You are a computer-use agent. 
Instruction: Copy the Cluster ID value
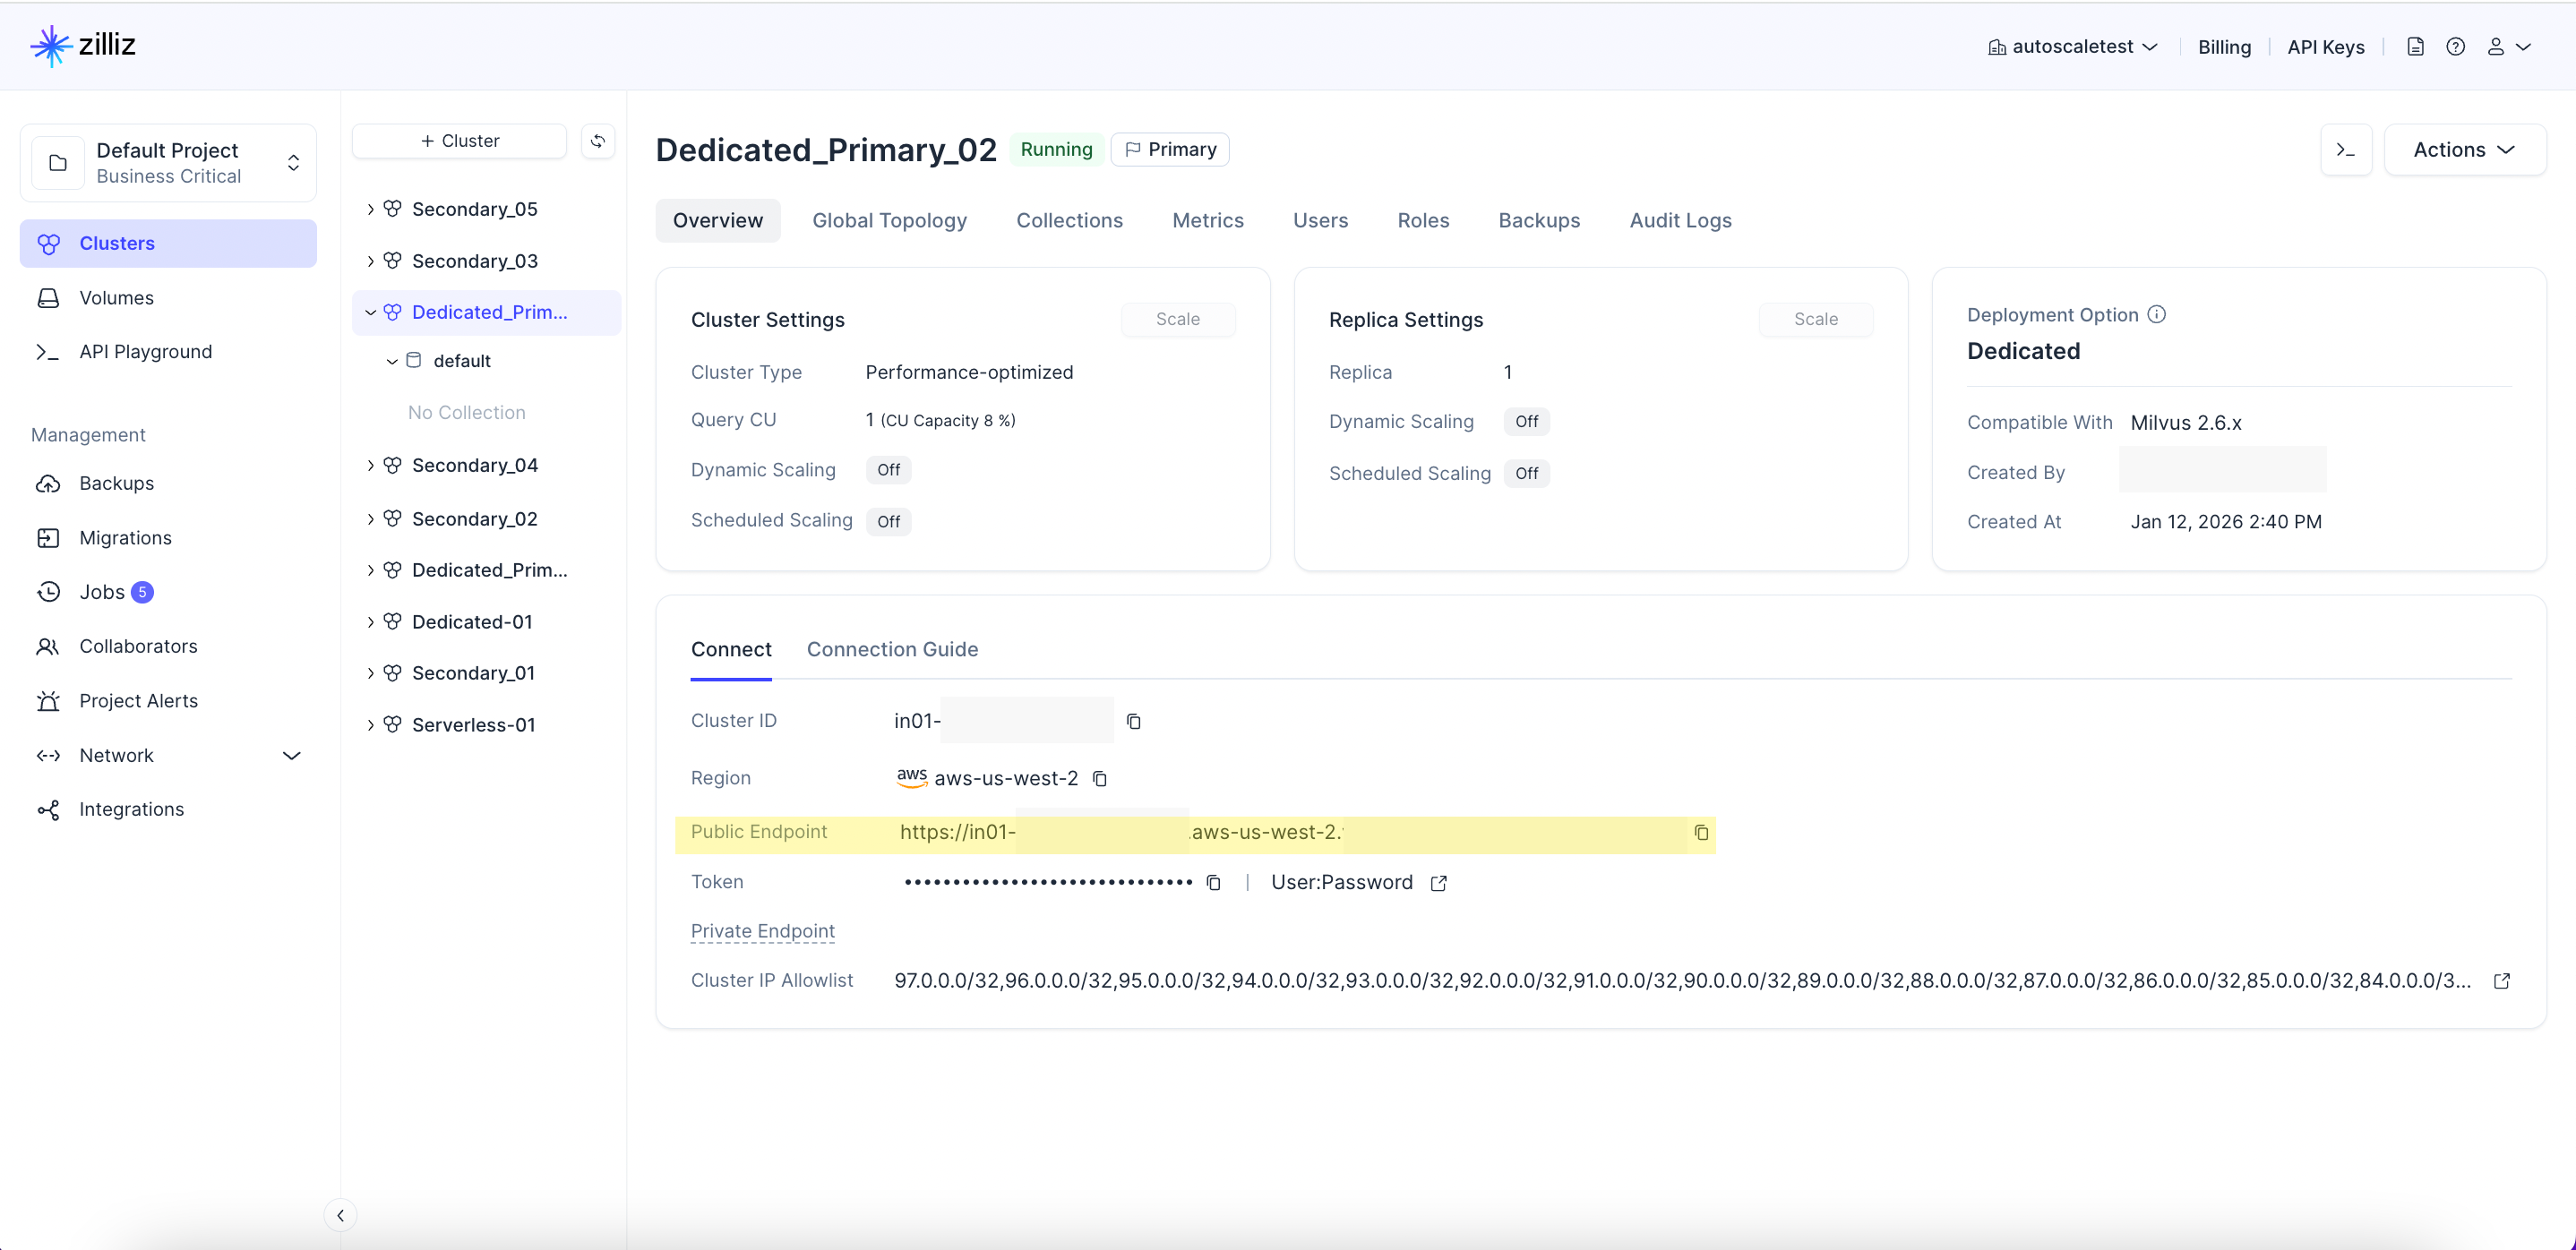pyautogui.click(x=1133, y=721)
